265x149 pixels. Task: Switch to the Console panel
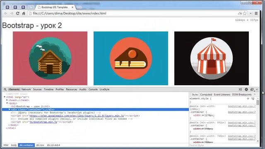(x=93, y=89)
